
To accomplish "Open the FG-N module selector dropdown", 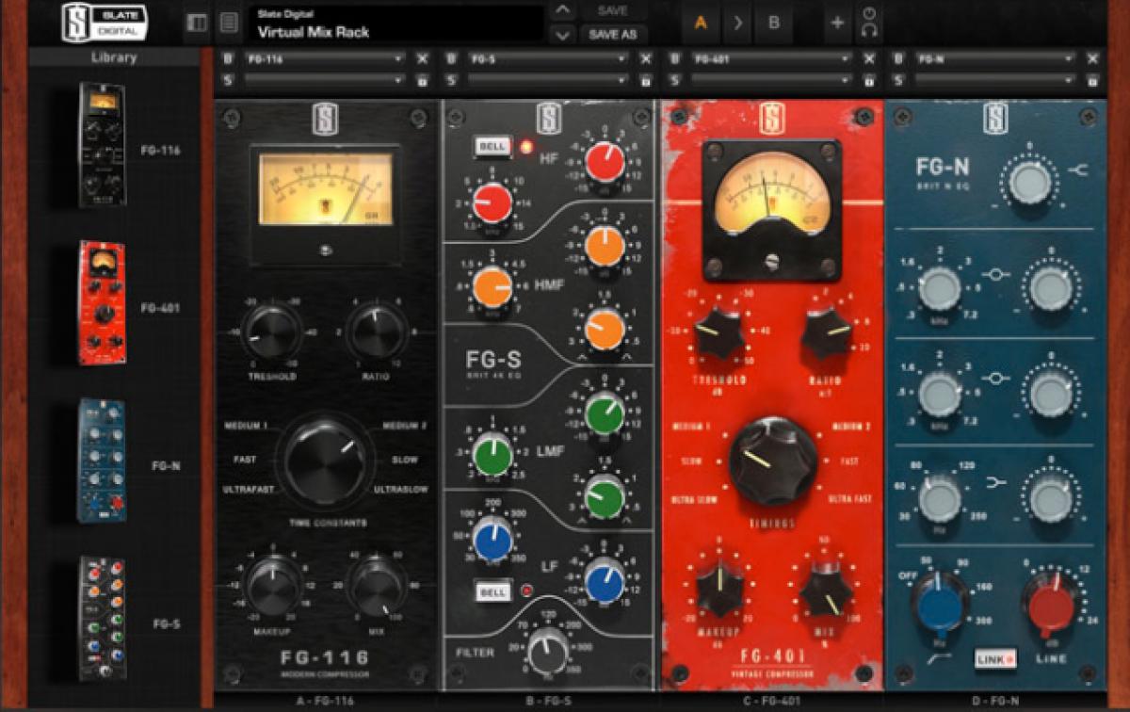I will tap(993, 58).
